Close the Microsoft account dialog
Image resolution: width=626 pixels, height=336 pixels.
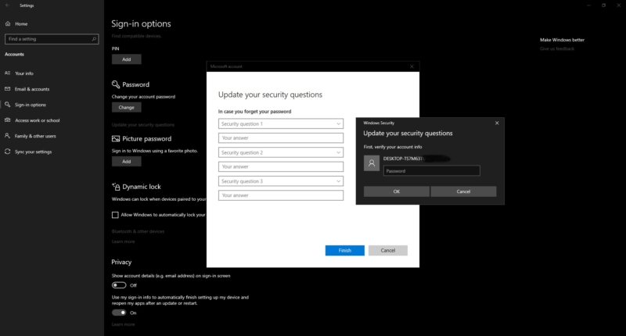click(x=412, y=66)
